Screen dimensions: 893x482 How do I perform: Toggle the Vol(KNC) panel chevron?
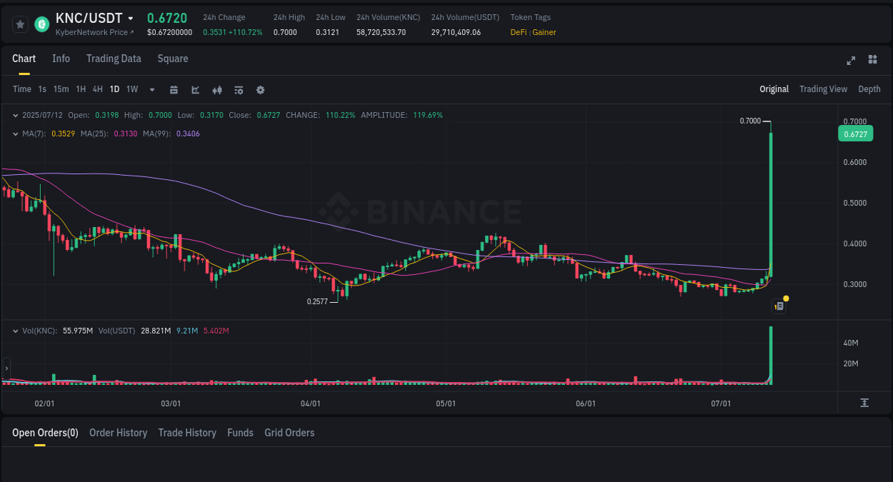pyautogui.click(x=16, y=330)
